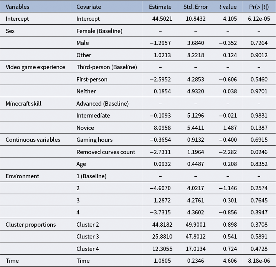Click the Neither covariate label
This screenshot has height=267, width=276.
(x=86, y=91)
